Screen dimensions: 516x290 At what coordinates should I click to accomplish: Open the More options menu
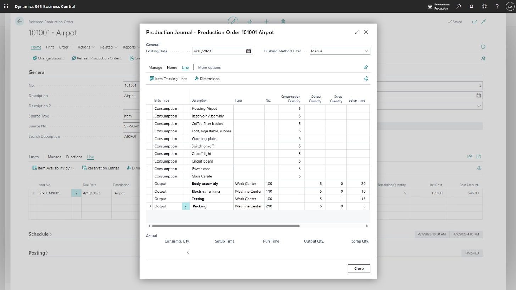pyautogui.click(x=209, y=67)
